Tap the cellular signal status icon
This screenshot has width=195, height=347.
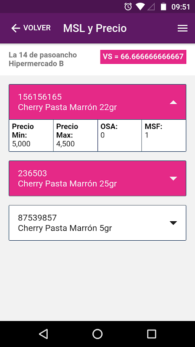pos(151,7)
